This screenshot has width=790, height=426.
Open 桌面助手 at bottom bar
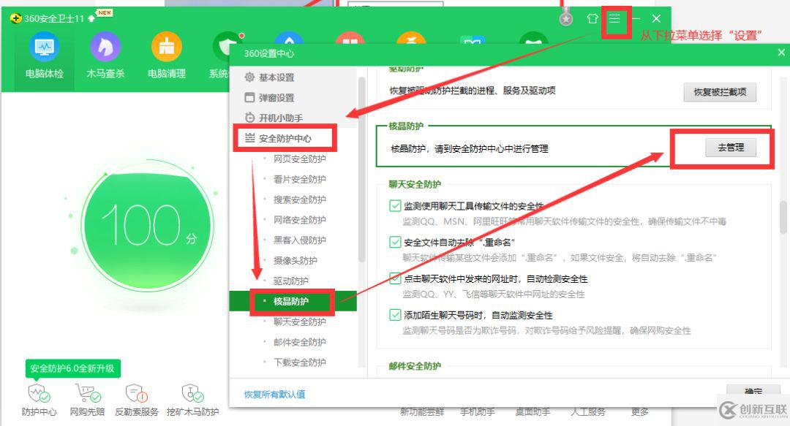[x=533, y=412]
